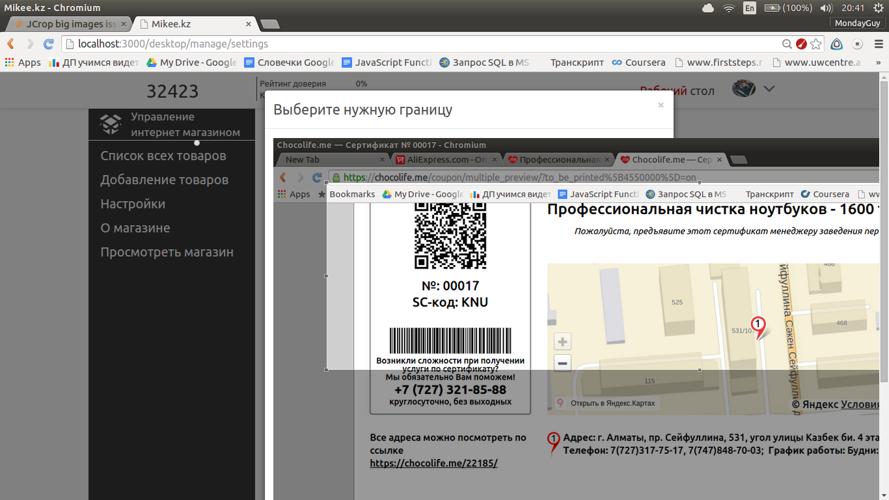
Task: Open the Apps bookmarks shortcut
Action: (23, 62)
